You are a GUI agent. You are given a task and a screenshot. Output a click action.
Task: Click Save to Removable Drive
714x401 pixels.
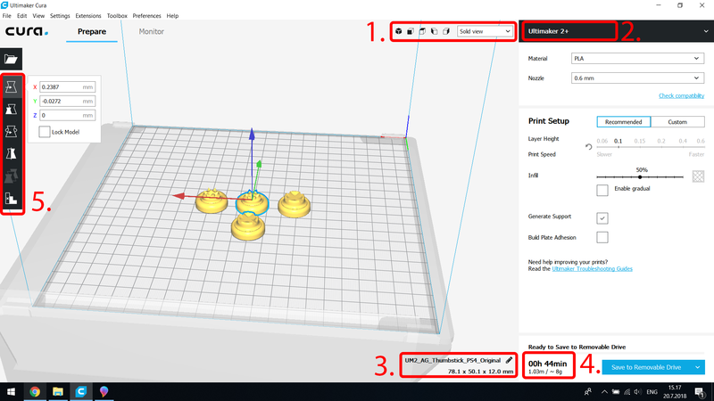pos(646,367)
